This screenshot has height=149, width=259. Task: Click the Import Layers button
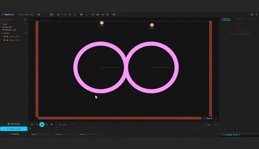pos(14,129)
